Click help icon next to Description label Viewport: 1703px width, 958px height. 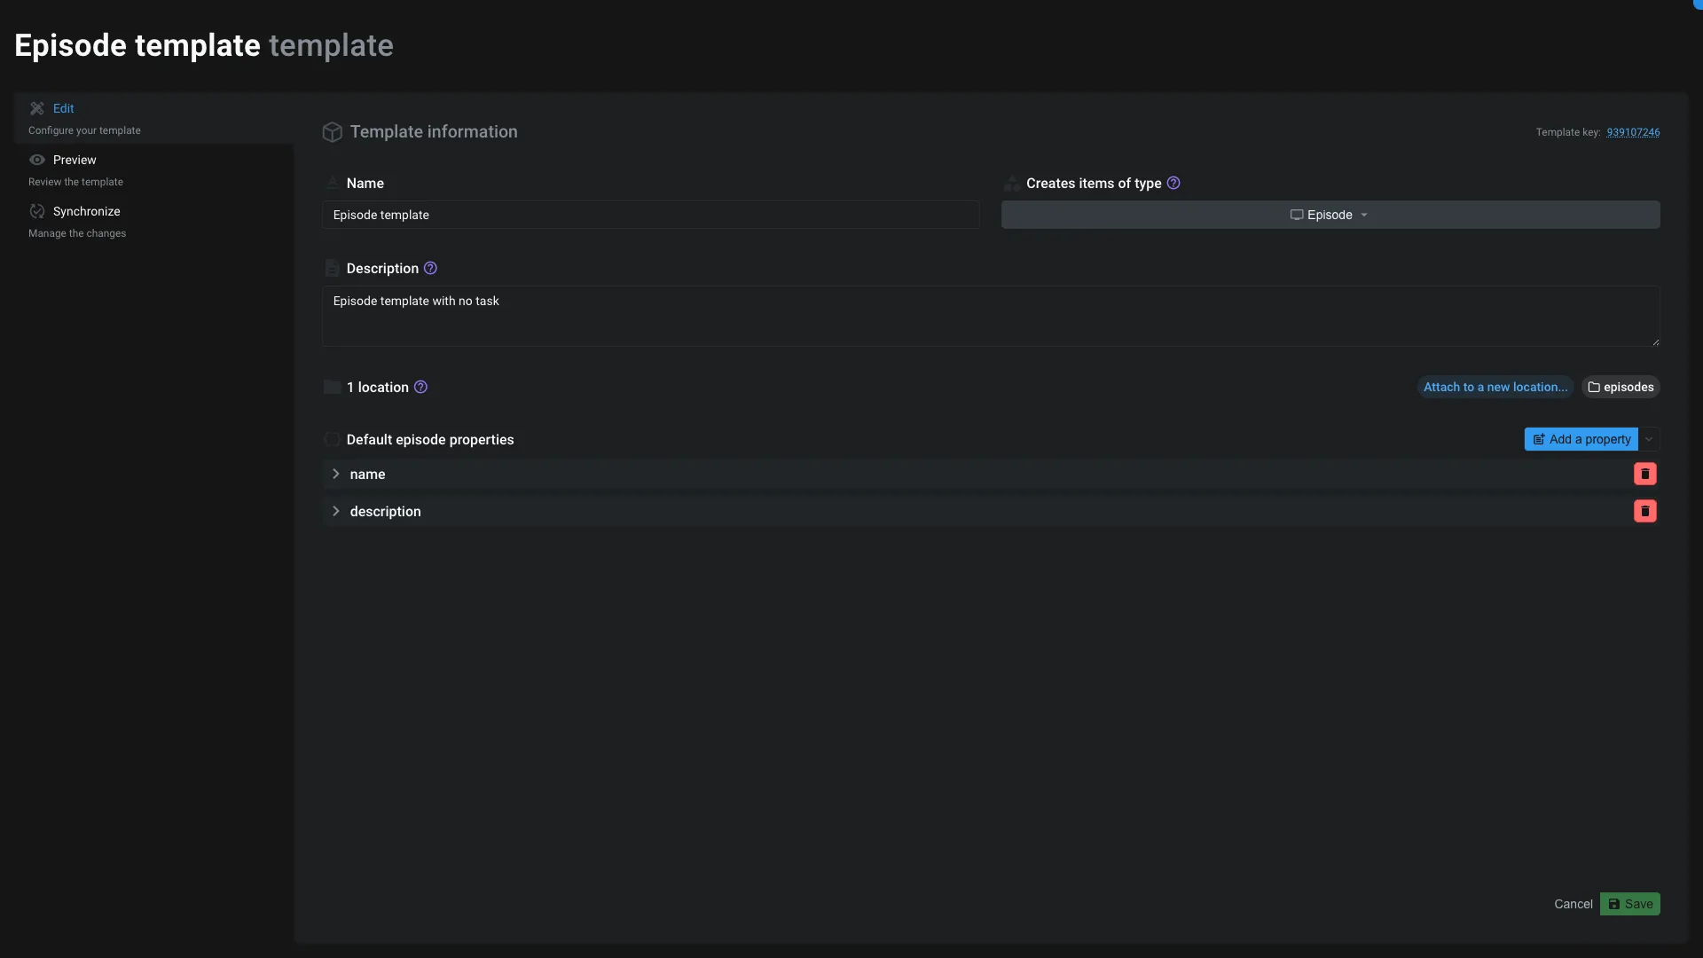[430, 268]
